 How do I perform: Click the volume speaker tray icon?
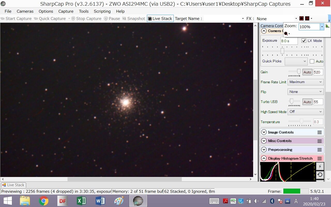coord(256,201)
